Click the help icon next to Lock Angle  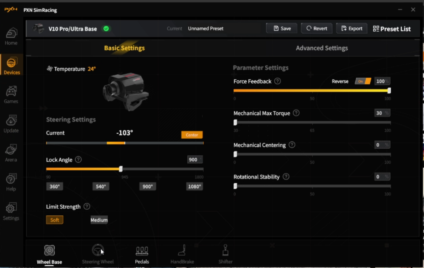point(78,159)
